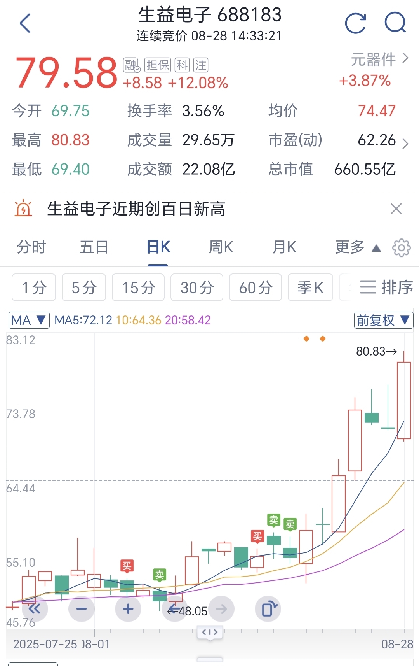Screen dimensions: 419x666
Task: Tap the 生益电子近期创百日新高 alert text
Action: (x=136, y=209)
